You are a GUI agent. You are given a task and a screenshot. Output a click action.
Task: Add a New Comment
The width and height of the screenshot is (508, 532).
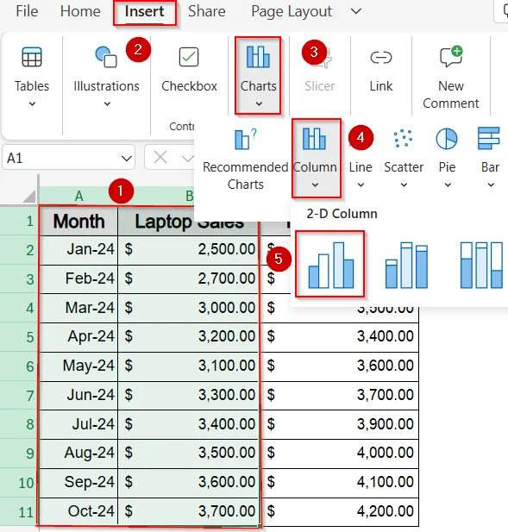pyautogui.click(x=451, y=78)
